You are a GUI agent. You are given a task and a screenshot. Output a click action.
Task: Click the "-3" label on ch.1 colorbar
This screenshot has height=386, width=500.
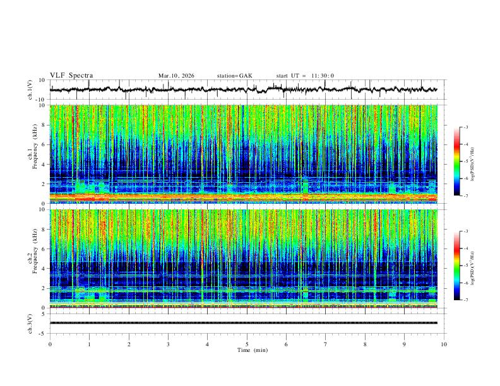click(x=465, y=127)
